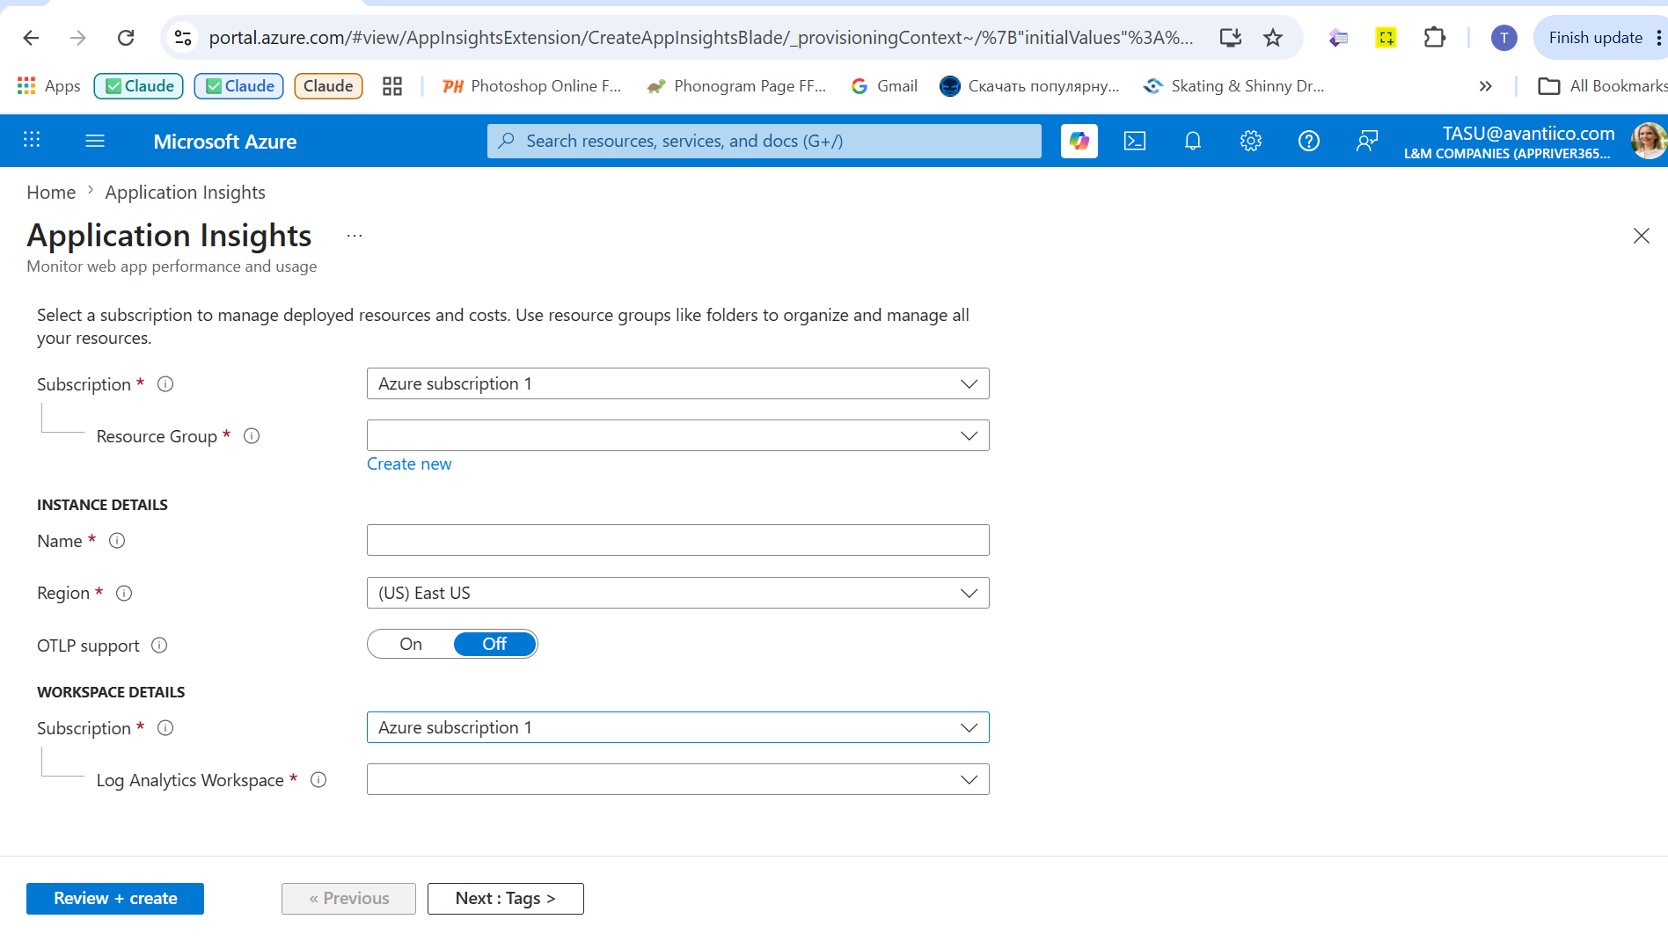This screenshot has height=941, width=1668.
Task: Open All Bookmarks folder
Action: coord(1601,85)
